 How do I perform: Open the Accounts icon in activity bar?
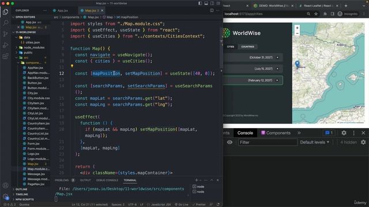[5, 185]
